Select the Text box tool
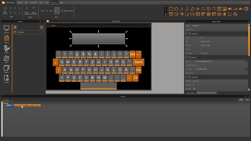The height and width of the screenshot is (141, 251). [219, 9]
